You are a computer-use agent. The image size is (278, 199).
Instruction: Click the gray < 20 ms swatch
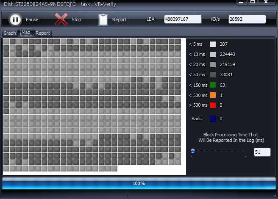[x=213, y=64]
